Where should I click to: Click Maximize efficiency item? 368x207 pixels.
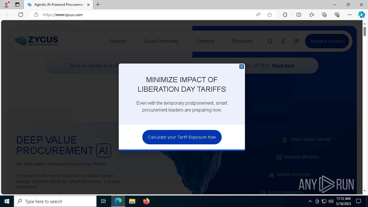(298, 157)
